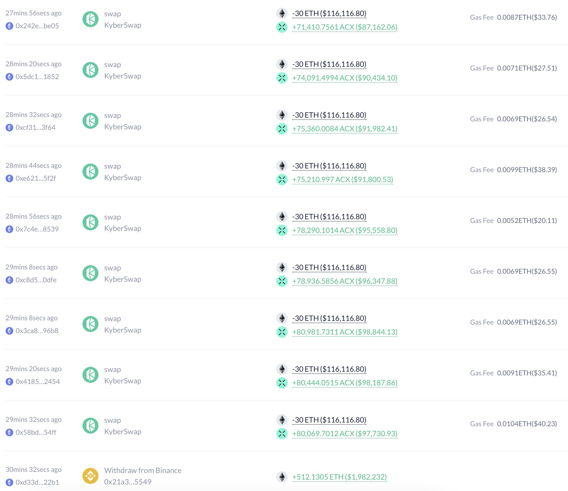
Task: Click ACX token icon beside +78,290.1014 ACX
Action: coord(282,230)
